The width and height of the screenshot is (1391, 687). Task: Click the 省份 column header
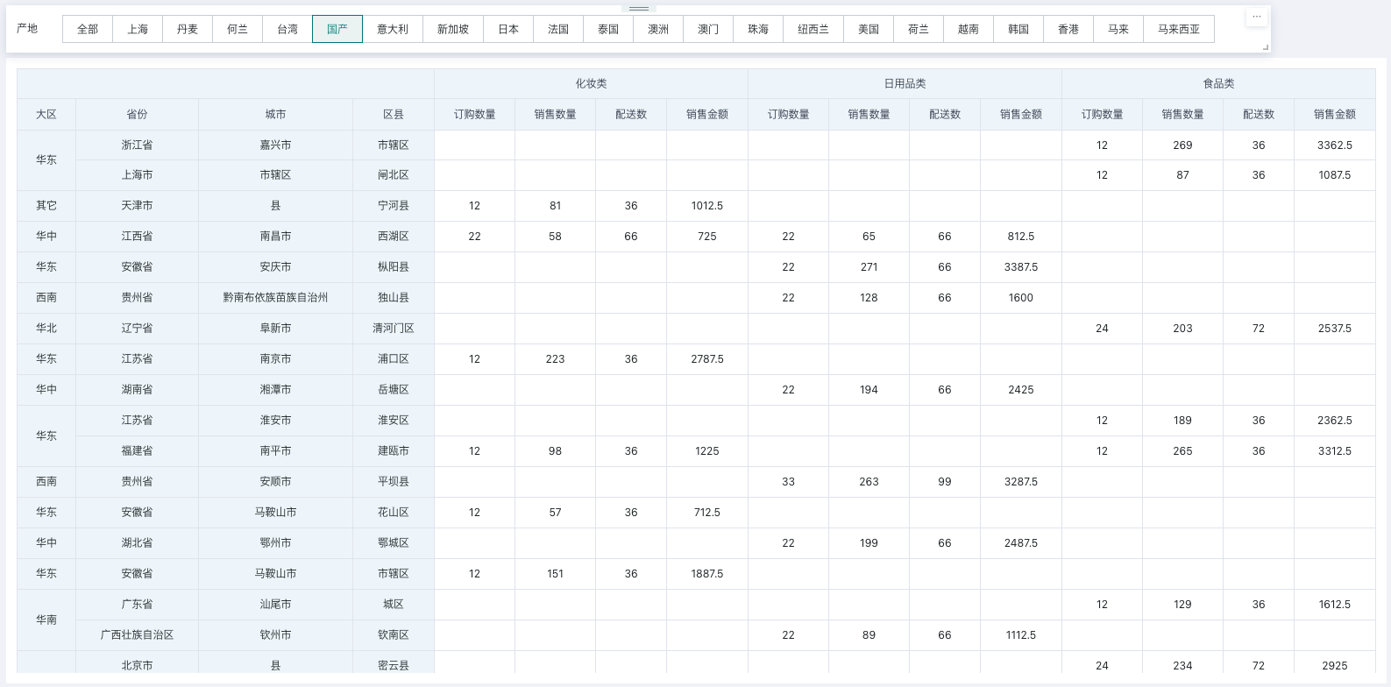click(x=137, y=115)
